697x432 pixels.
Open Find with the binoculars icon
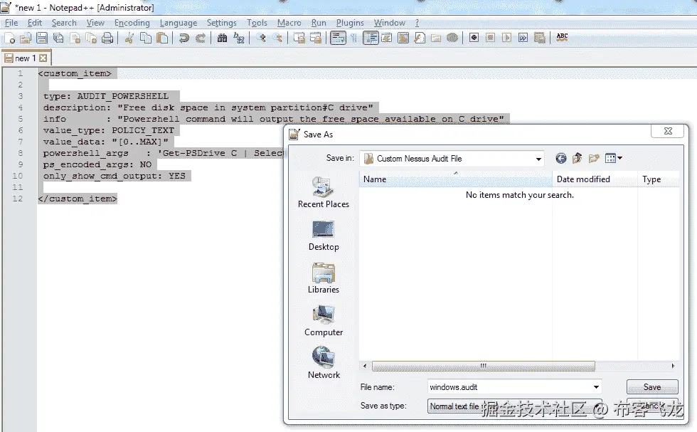coord(222,38)
